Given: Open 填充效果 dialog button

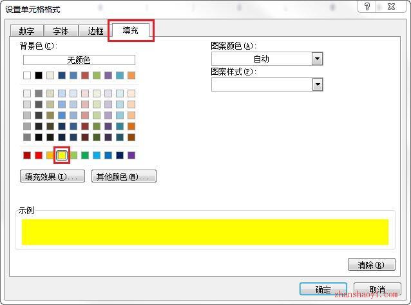Looking at the screenshot, I should coord(52,176).
